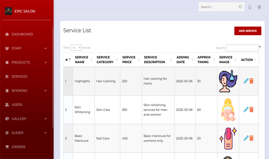The width and height of the screenshot is (269, 159).
Task: Open the entries per page dropdown
Action: point(76,48)
